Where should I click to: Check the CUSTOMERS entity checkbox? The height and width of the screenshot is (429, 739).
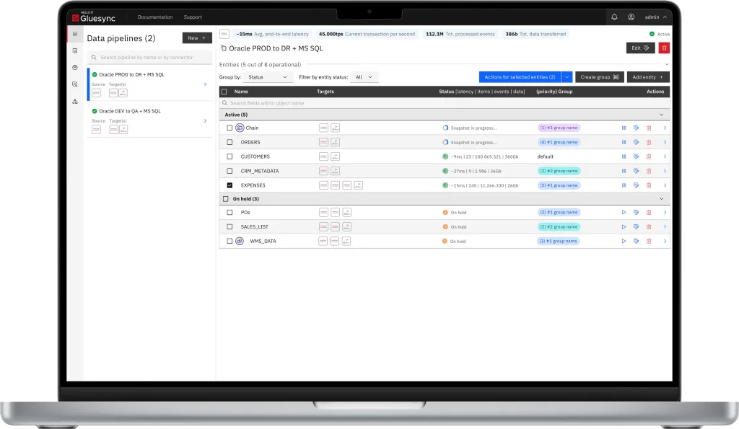(229, 156)
